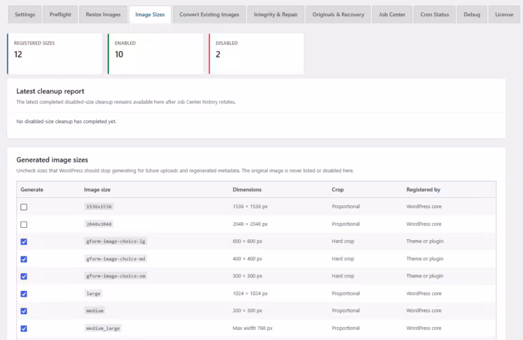Open the Debug tab
523x340 pixels.
click(x=472, y=15)
